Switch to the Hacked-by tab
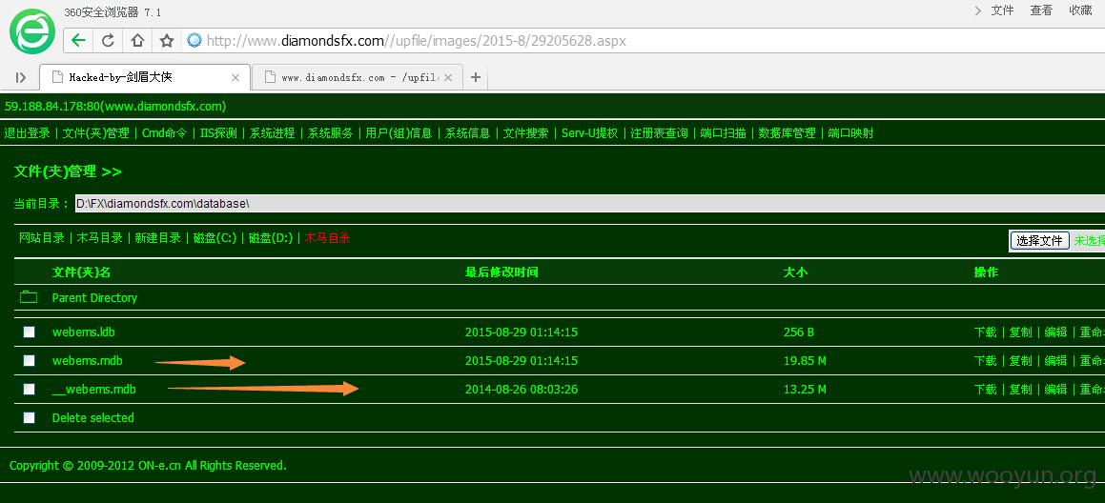 click(x=145, y=77)
